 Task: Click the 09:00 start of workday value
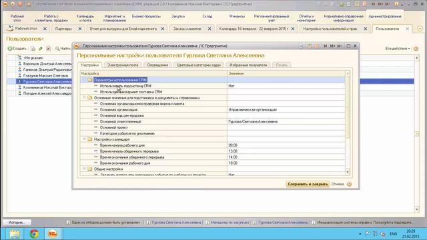click(286, 145)
